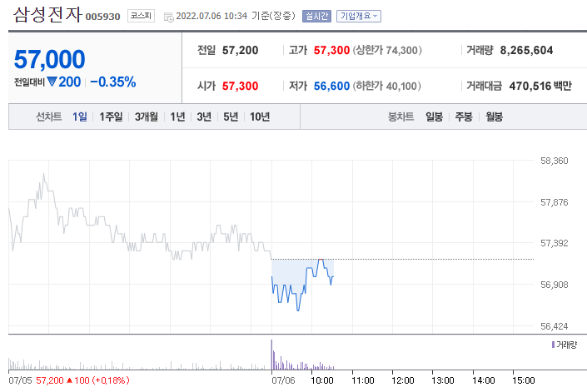Click the calendar clock icon beside the date
Image resolution: width=587 pixels, height=392 pixels.
tap(169, 17)
